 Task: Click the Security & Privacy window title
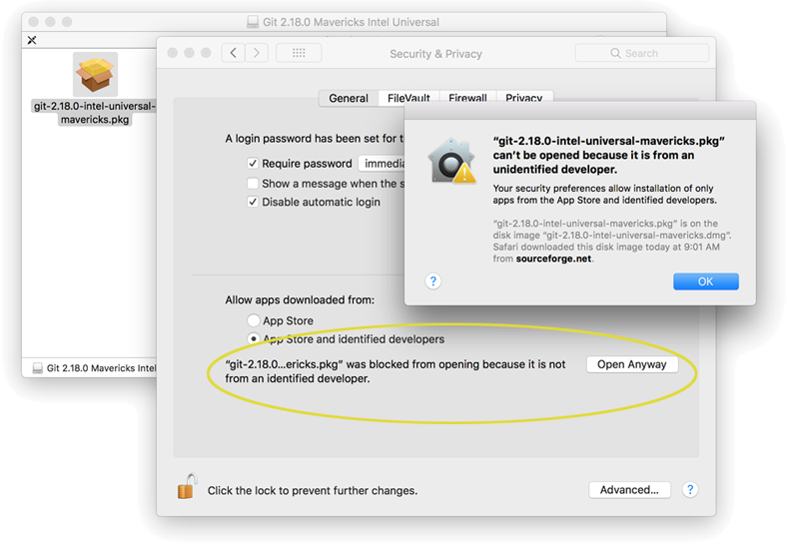(436, 54)
